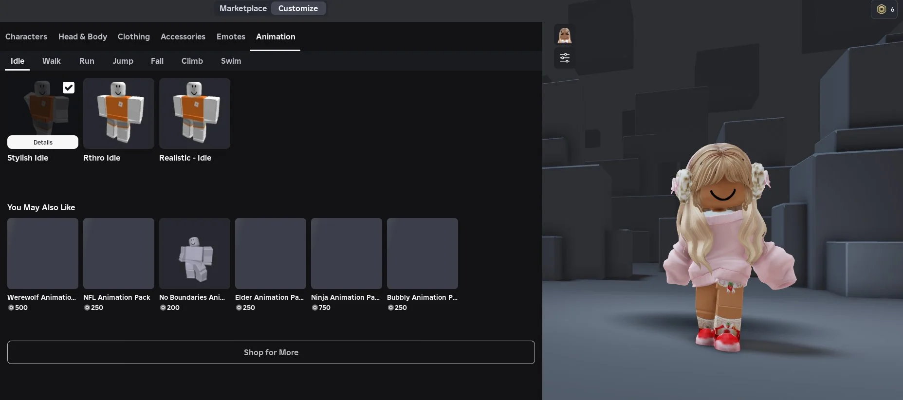Select the Rthro Idle animation thumbnail

(119, 113)
